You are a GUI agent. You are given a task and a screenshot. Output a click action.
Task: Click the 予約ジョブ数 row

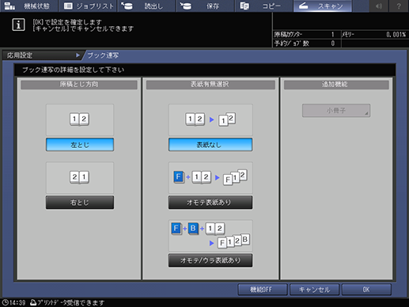307,44
